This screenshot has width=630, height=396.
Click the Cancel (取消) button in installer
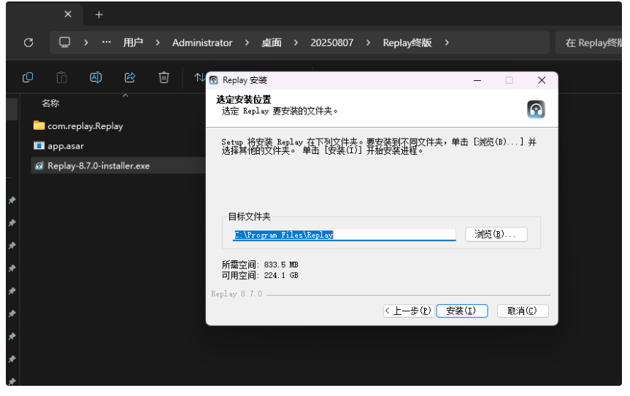[522, 311]
